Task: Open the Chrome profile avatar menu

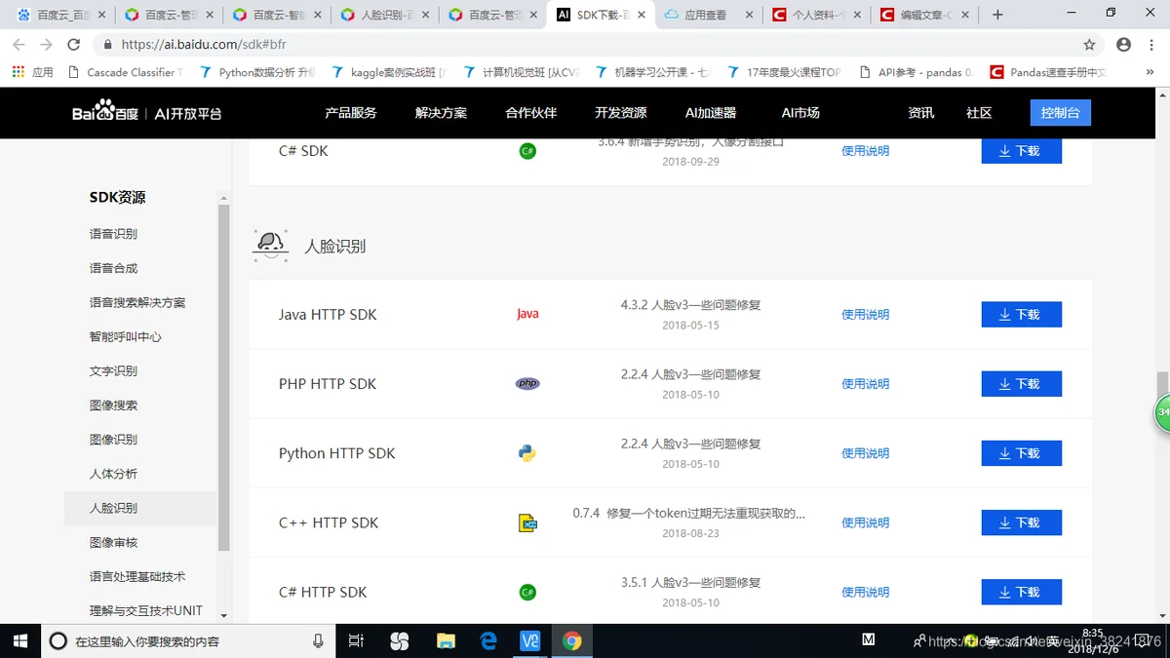Action: [1123, 45]
